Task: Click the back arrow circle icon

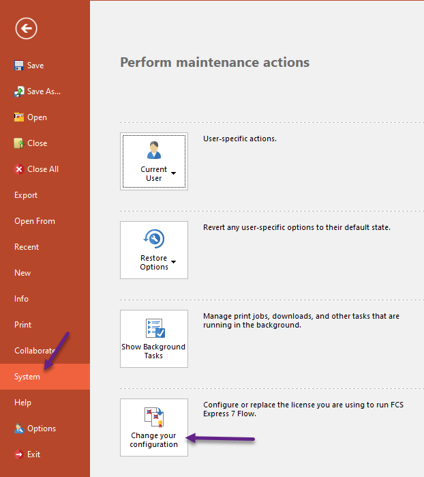Action: click(27, 28)
